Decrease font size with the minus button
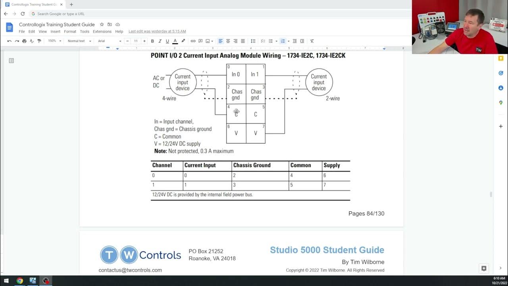Viewport: 508px width, 286px height. pyautogui.click(x=127, y=41)
